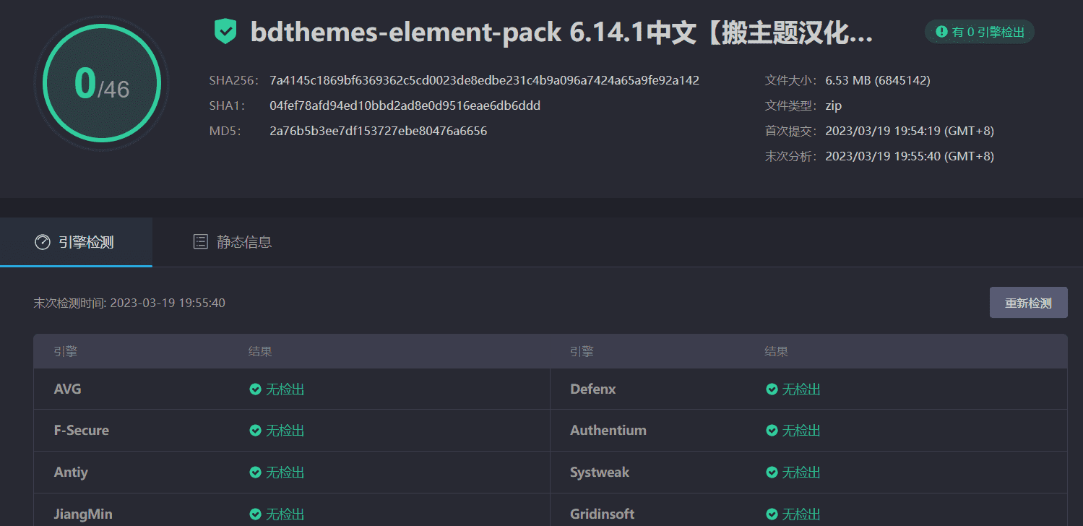Select the F-Secure engine name
Image resolution: width=1083 pixels, height=526 pixels.
[x=82, y=431]
